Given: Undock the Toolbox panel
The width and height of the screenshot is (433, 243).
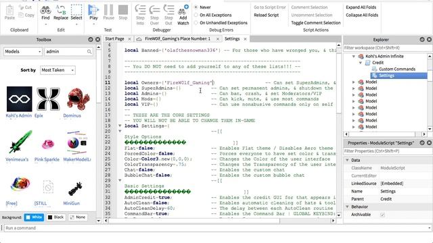Looking at the screenshot, I should (91, 39).
